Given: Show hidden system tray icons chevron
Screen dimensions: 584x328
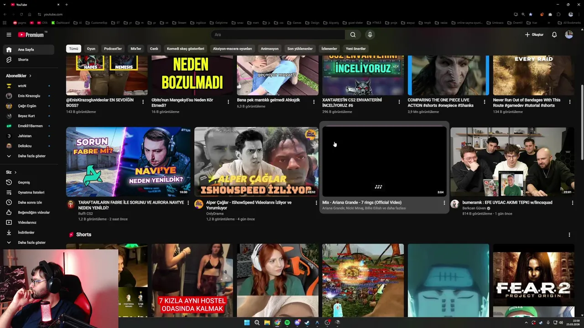Looking at the screenshot, I should point(526,323).
